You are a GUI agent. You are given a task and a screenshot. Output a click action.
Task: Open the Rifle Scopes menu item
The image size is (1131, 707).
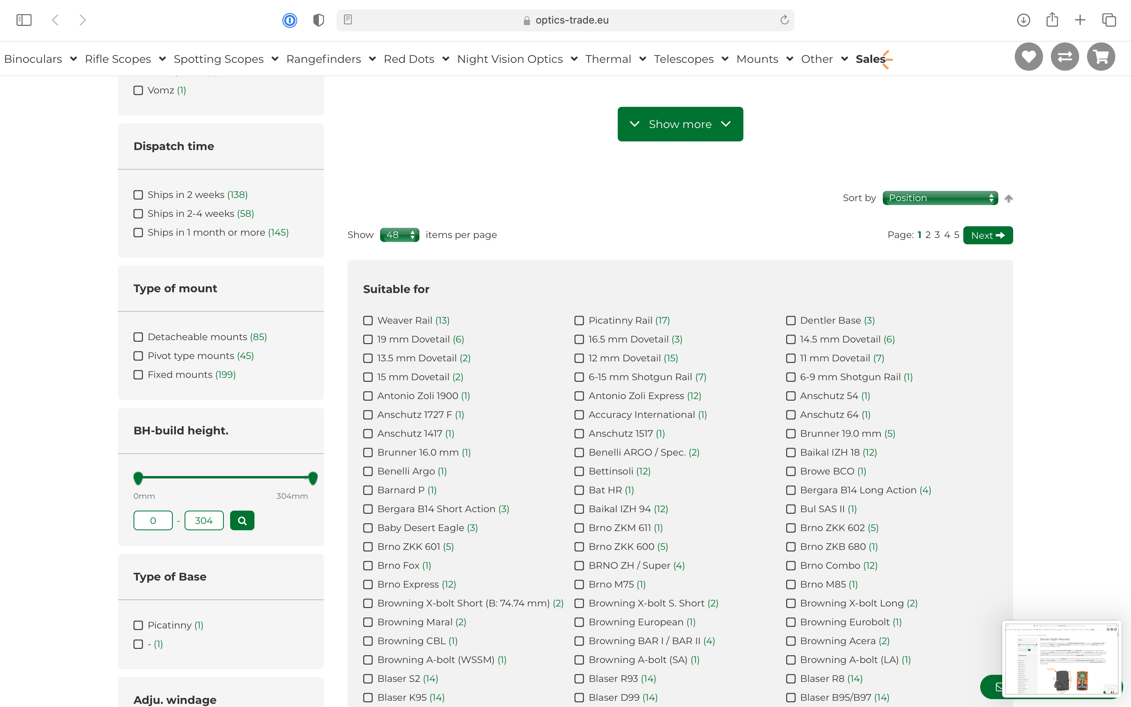118,59
